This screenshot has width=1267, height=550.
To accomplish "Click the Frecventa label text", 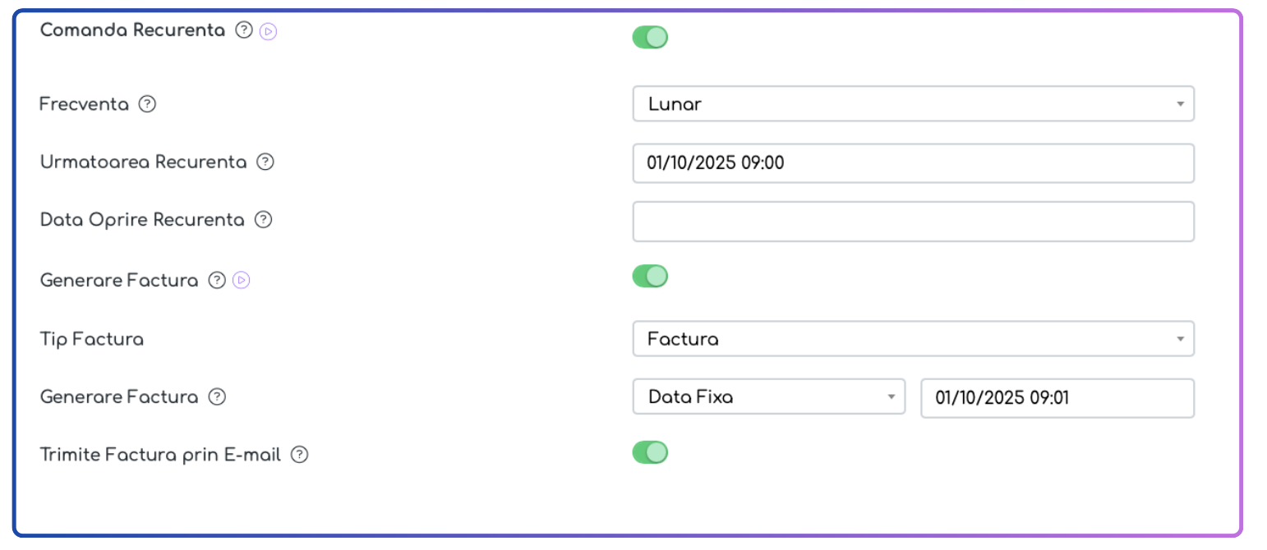I will pos(85,104).
